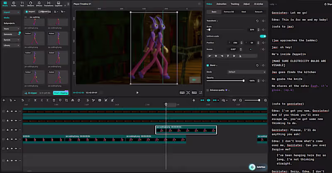Image resolution: width=332 pixels, height=173 pixels.
Task: Switch to the Adjust tab
Action: 247,4
